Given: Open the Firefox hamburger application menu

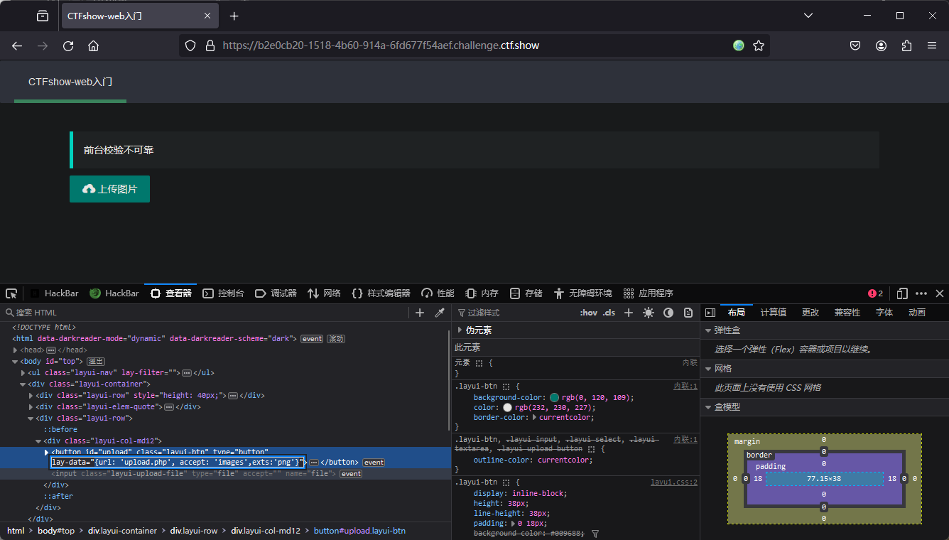Looking at the screenshot, I should point(932,45).
